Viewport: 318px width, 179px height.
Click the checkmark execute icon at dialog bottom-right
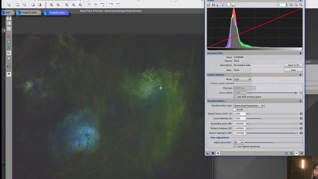297,153
